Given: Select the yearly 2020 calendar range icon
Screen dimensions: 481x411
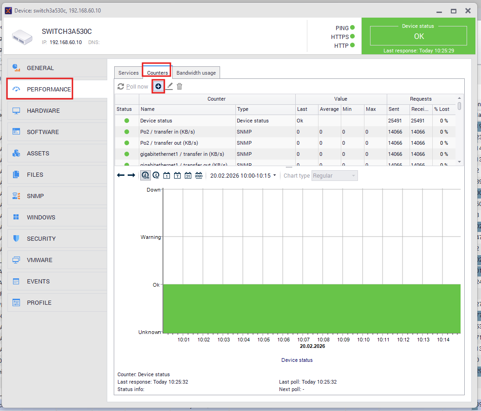Looking at the screenshot, I should pyautogui.click(x=199, y=175).
